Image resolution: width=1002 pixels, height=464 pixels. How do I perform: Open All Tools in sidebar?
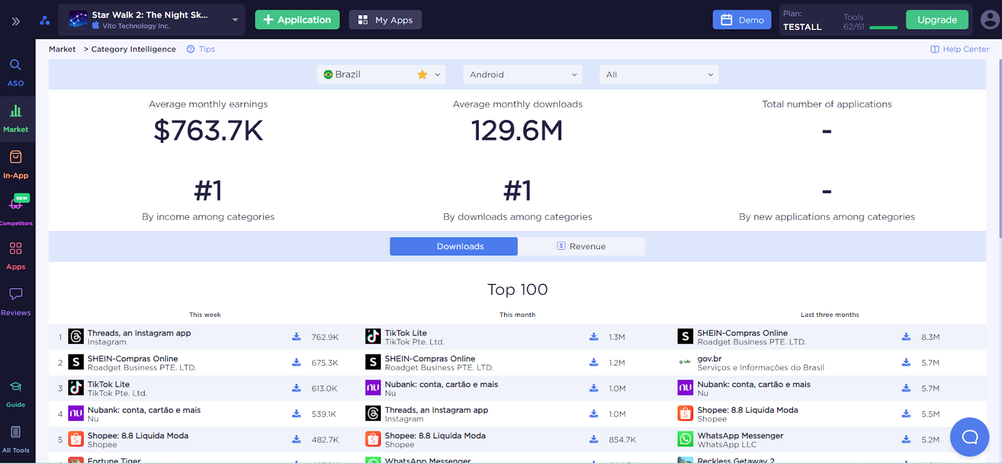pyautogui.click(x=16, y=440)
